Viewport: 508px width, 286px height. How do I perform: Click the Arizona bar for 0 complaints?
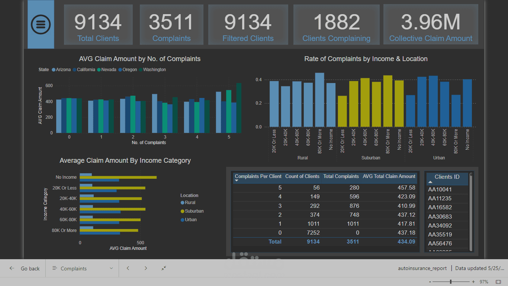click(59, 116)
